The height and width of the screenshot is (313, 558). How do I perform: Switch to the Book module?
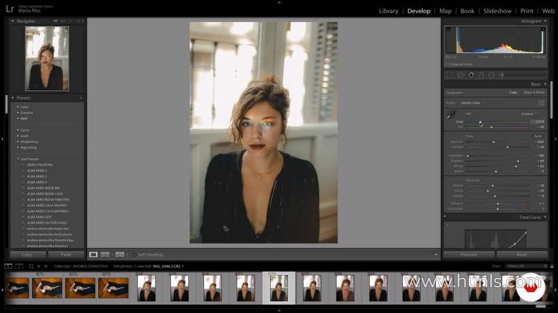click(467, 11)
